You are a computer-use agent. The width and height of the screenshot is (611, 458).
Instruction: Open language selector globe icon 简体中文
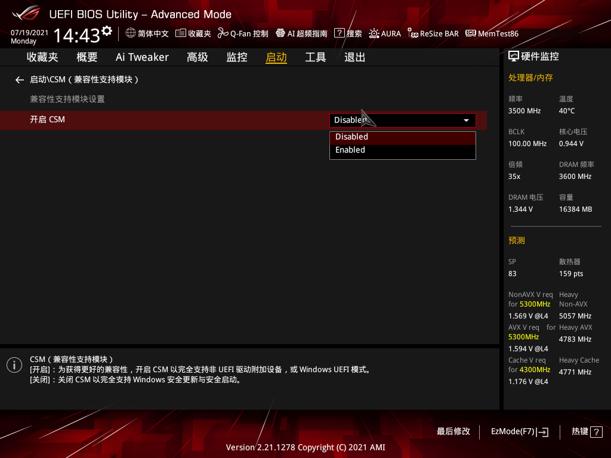coord(131,33)
